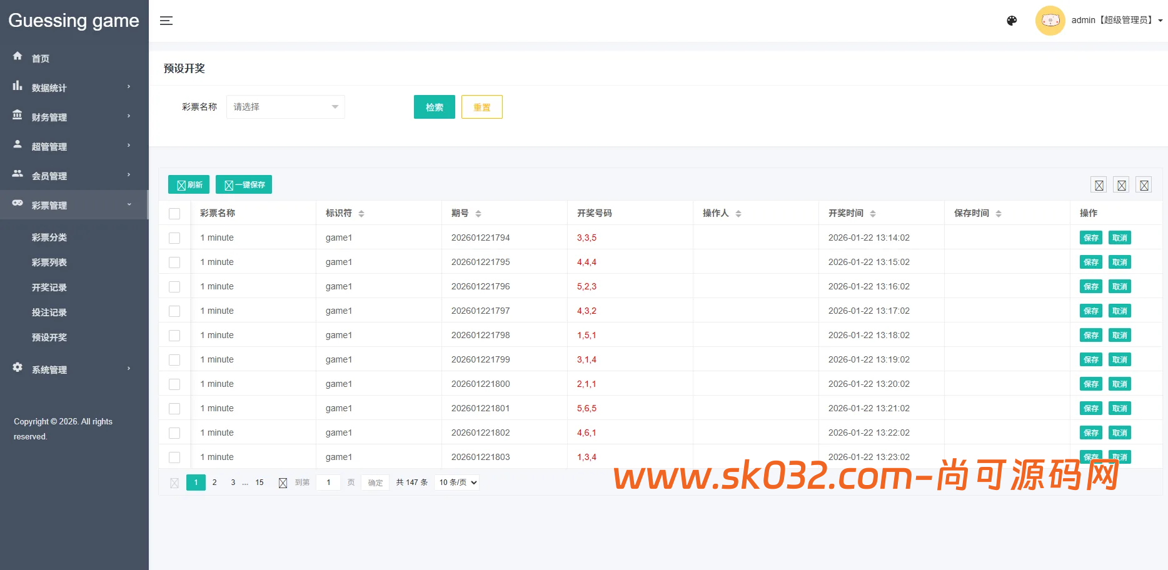Open the 10 per page selector
Viewport: 1168px width, 570px height.
pyautogui.click(x=457, y=482)
